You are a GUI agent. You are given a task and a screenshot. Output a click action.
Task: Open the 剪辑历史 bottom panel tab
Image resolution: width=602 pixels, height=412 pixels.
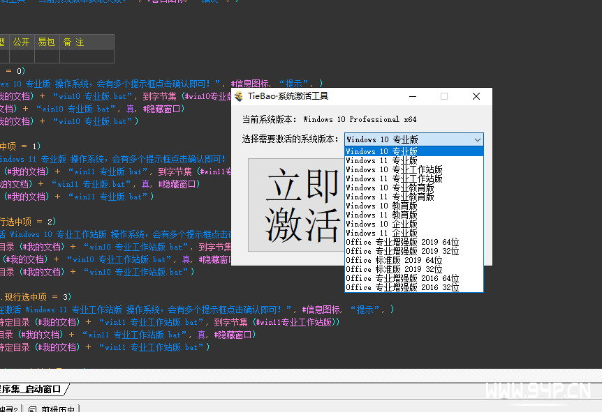[x=52, y=409]
